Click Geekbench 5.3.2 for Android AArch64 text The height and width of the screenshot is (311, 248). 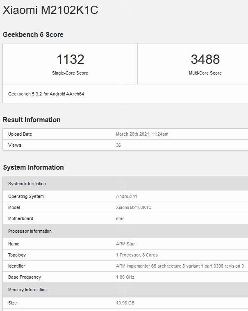pyautogui.click(x=46, y=94)
